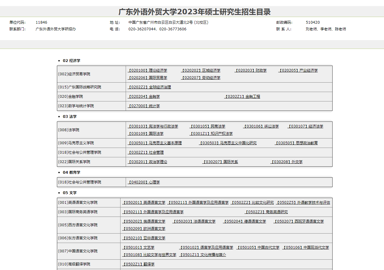This screenshot has height=270, width=384.
Task: Open 【030208】外交学 link
Action: (286, 162)
